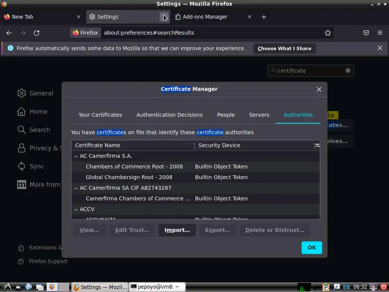Viewport: 389px width, 292px height.
Task: Clear the settings search field
Action: [348, 71]
